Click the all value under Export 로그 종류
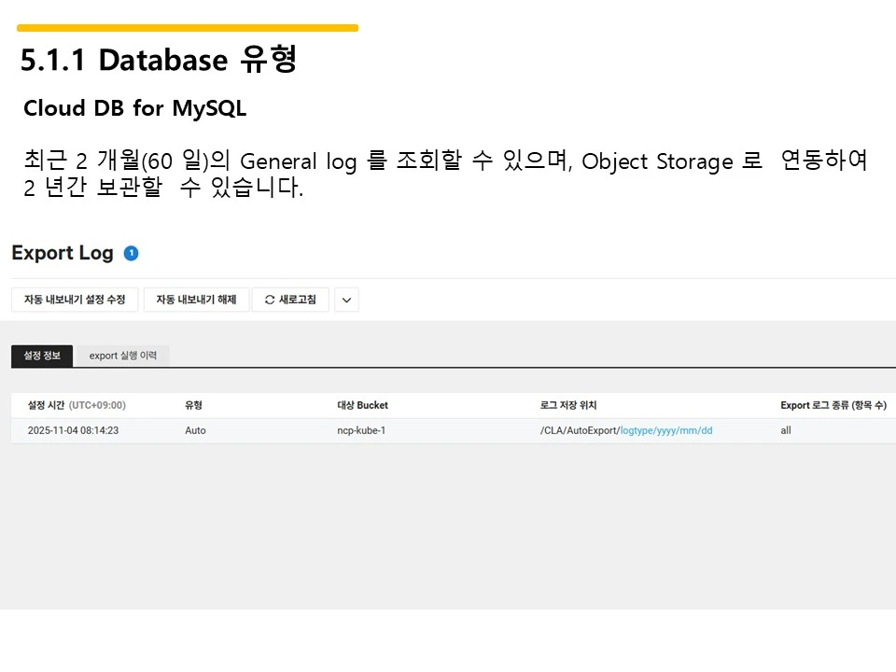The image size is (896, 672). pyautogui.click(x=785, y=430)
